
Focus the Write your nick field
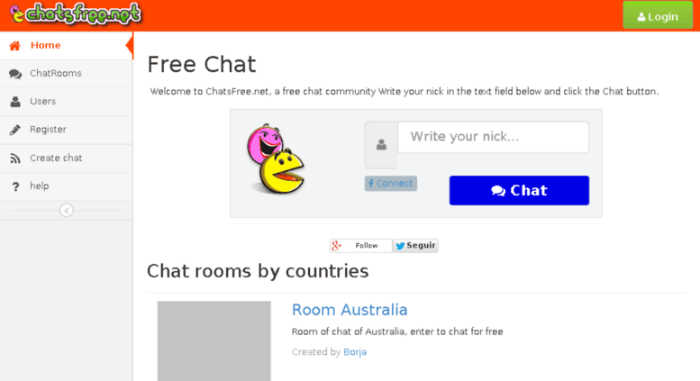(494, 137)
